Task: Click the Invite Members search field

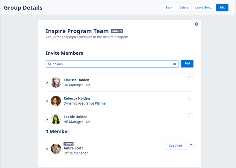Action: (112, 64)
